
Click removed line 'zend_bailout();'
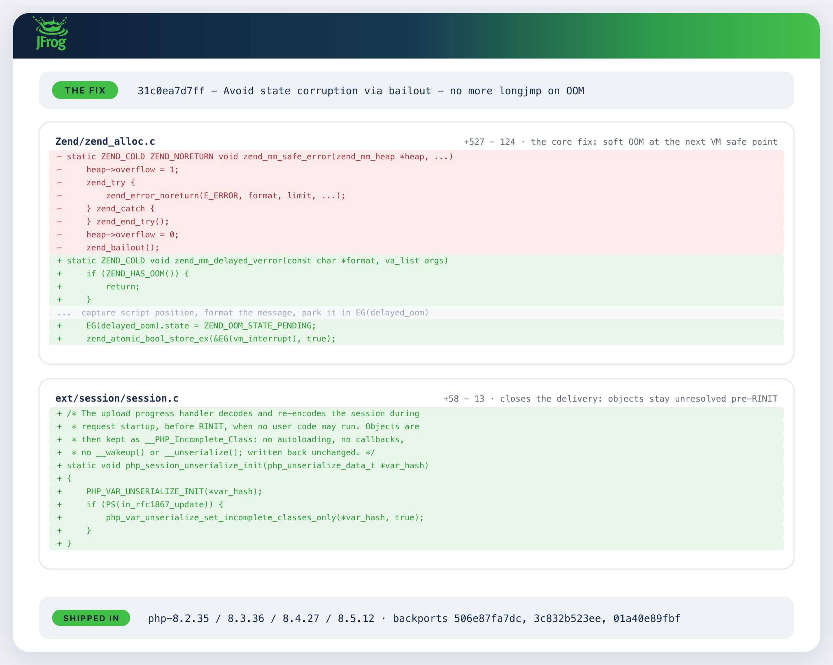(416, 248)
